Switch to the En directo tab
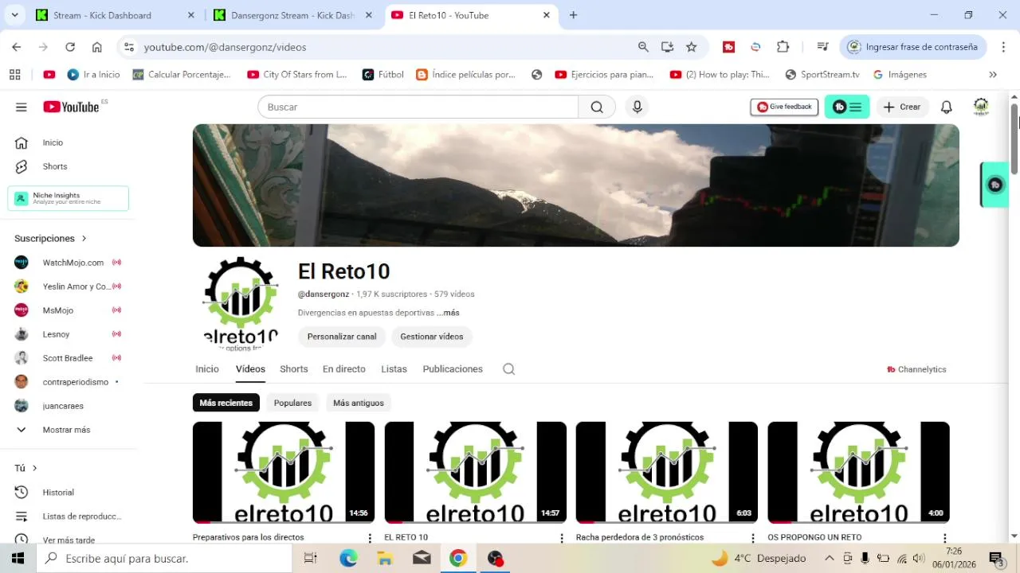1020x573 pixels. coord(344,369)
